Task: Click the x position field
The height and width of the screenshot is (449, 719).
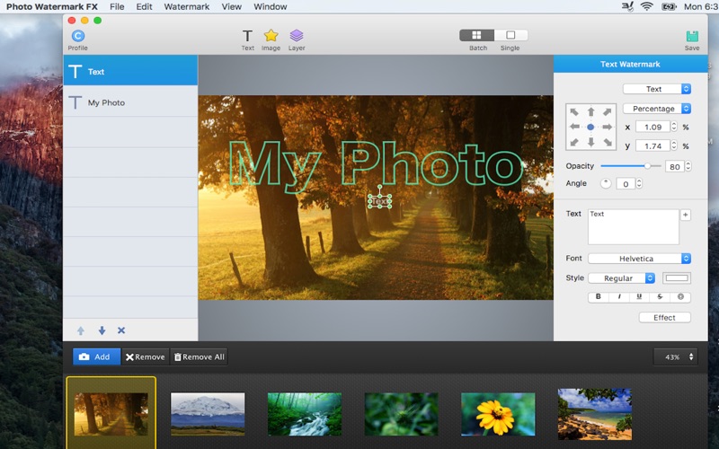Action: pyautogui.click(x=653, y=127)
